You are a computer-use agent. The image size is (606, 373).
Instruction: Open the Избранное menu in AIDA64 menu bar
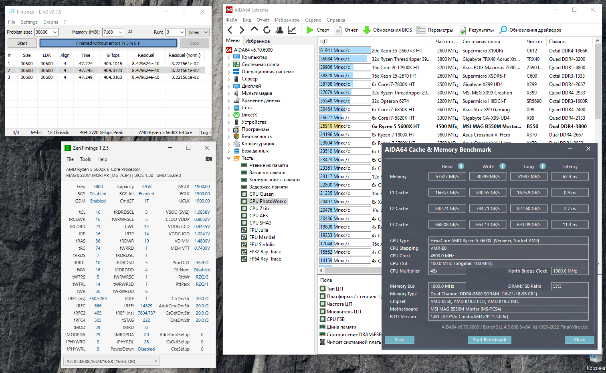(287, 20)
